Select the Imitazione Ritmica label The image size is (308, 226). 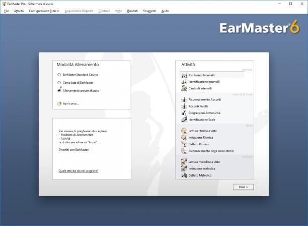tap(201, 137)
